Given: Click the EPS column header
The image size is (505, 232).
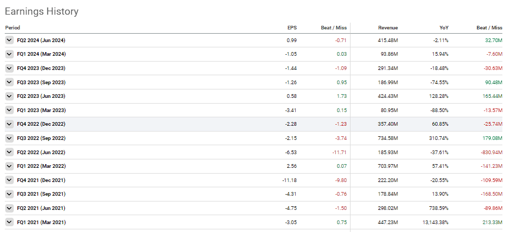Looking at the screenshot, I should [x=292, y=27].
